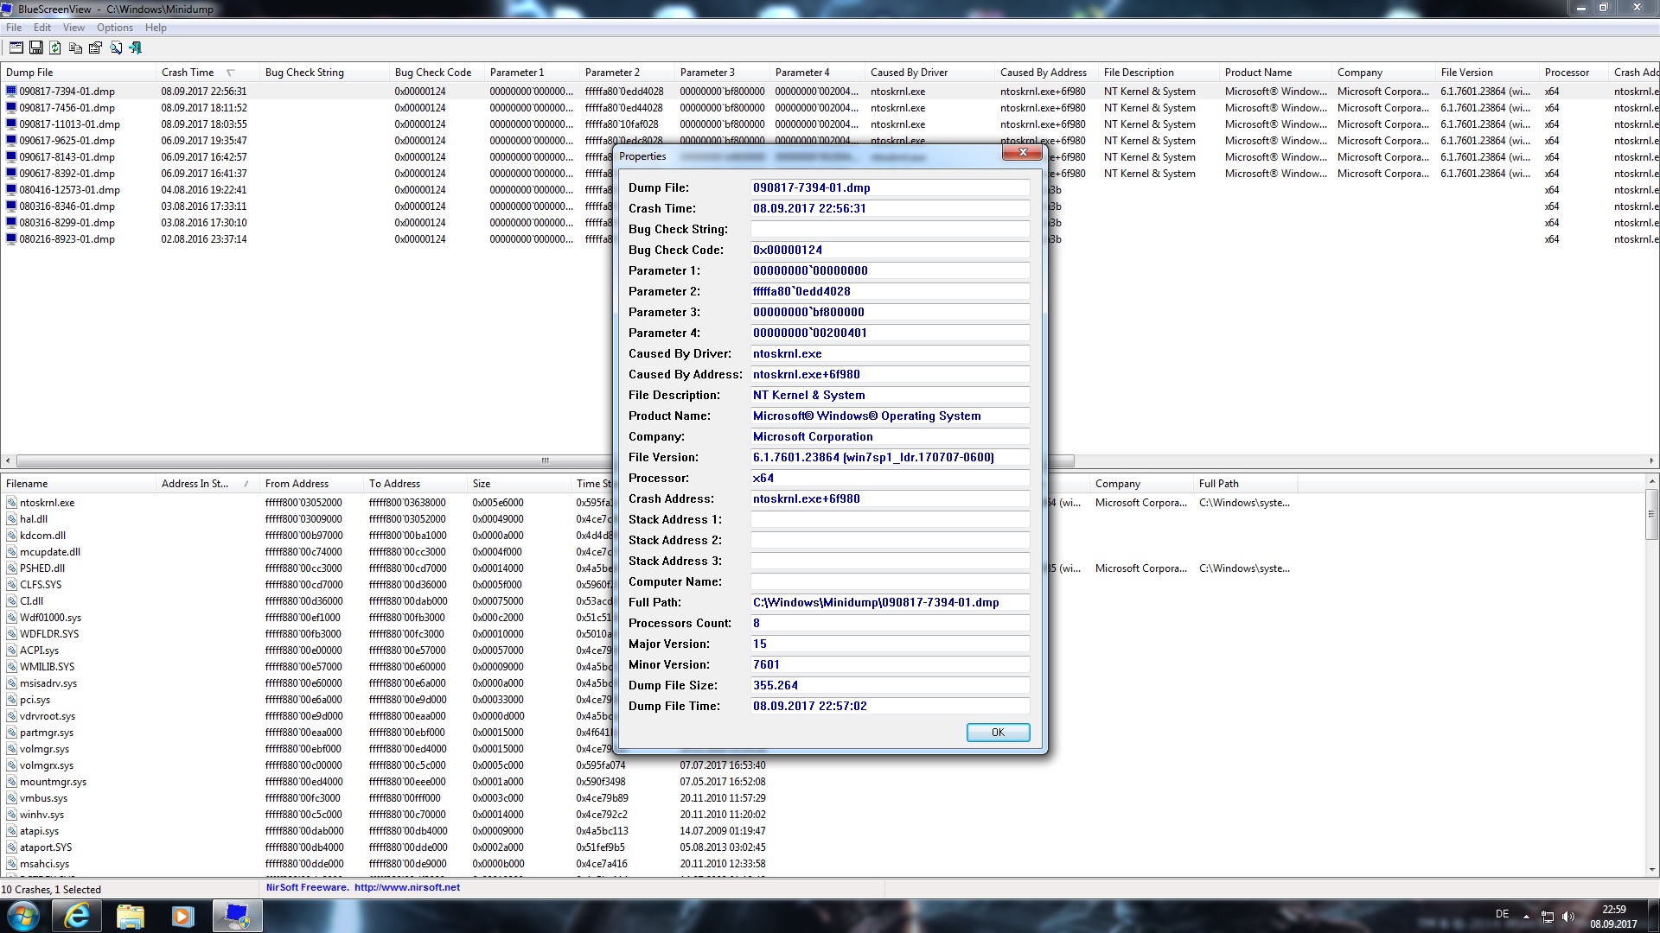1660x933 pixels.
Task: Click the Address In Stack column header
Action: coord(207,484)
